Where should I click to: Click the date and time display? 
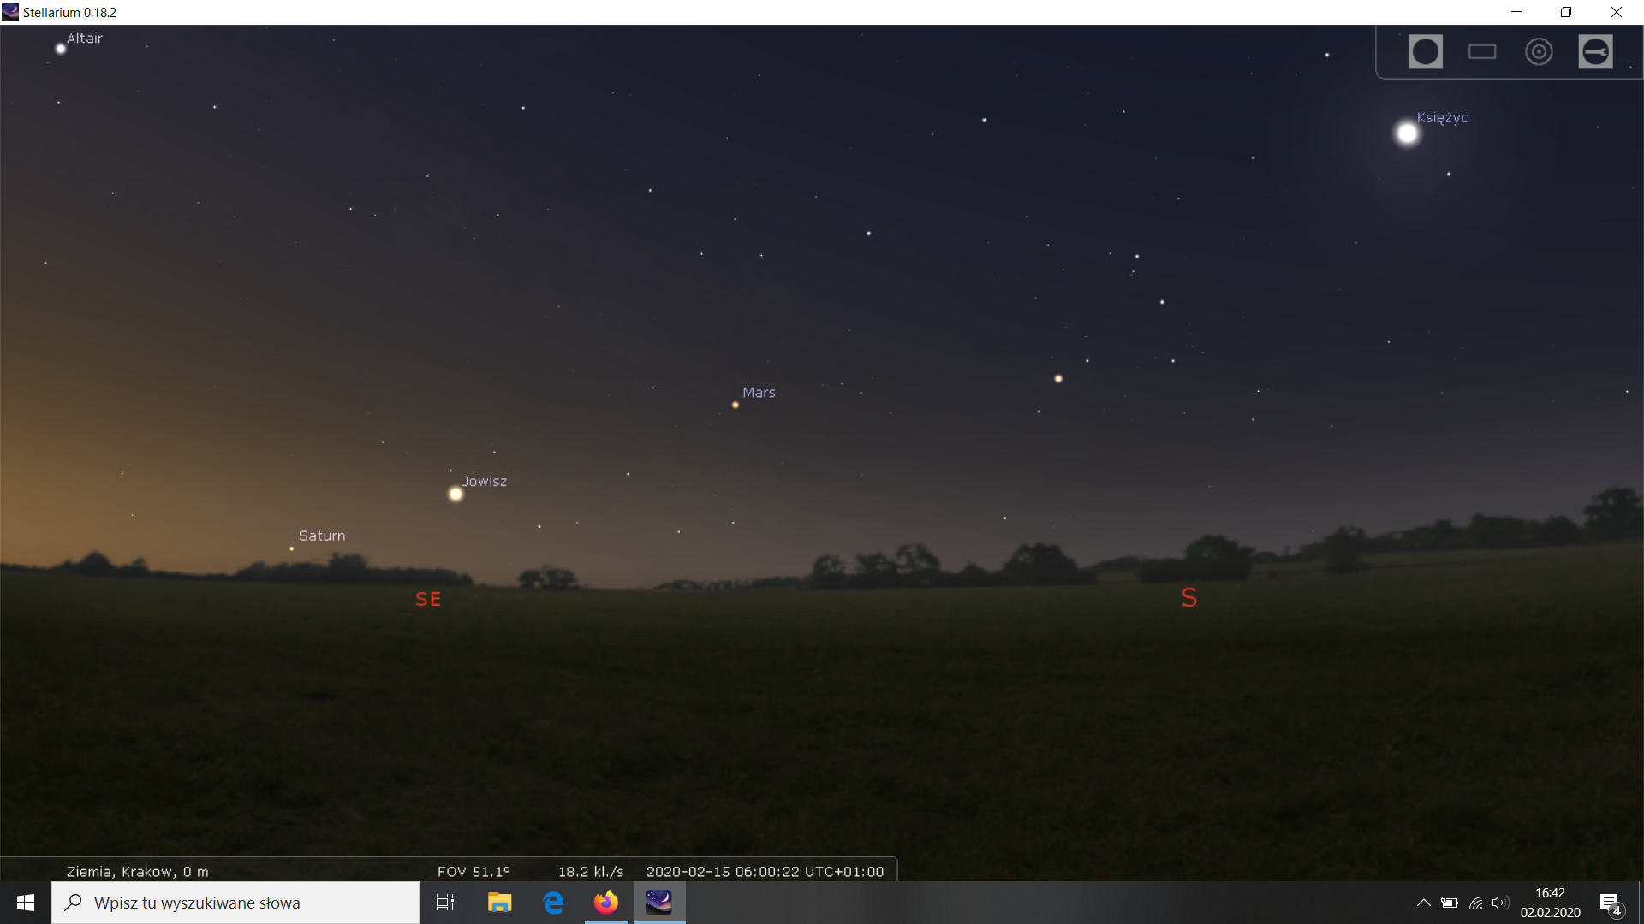click(x=765, y=871)
